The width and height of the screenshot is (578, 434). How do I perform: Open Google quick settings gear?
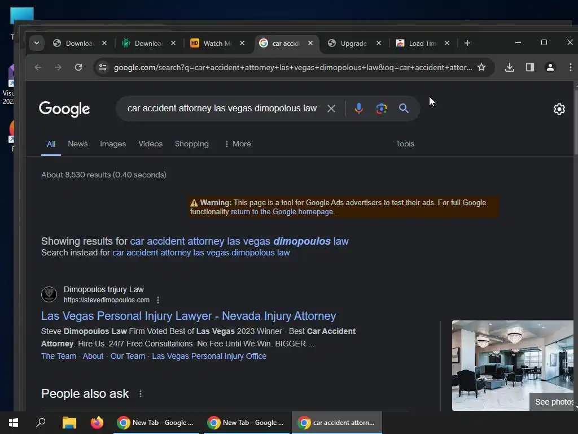point(559,109)
